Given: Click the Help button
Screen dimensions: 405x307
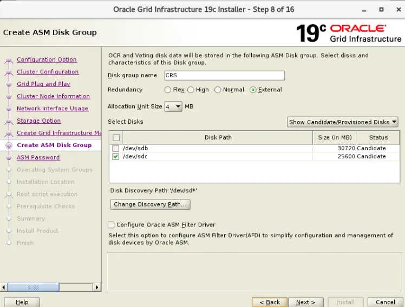Looking at the screenshot, I should 22,302.
